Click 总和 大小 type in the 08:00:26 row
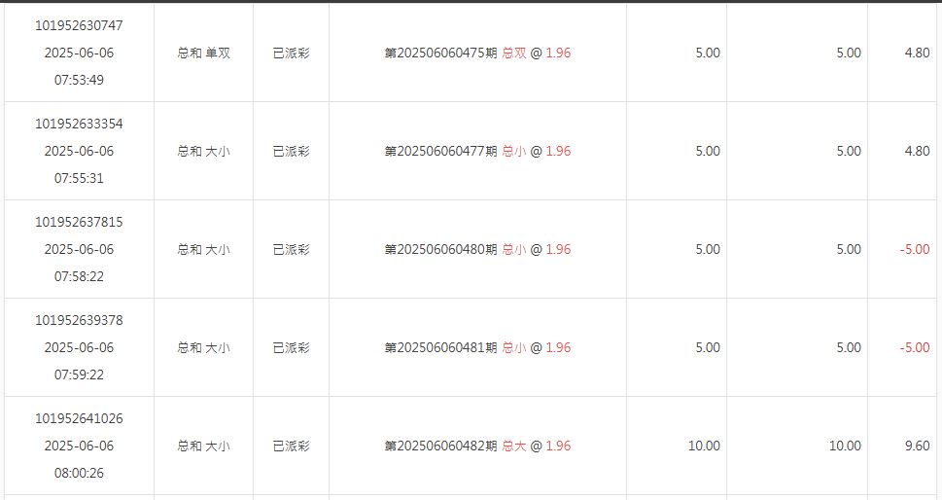The height and width of the screenshot is (500, 942). (203, 446)
